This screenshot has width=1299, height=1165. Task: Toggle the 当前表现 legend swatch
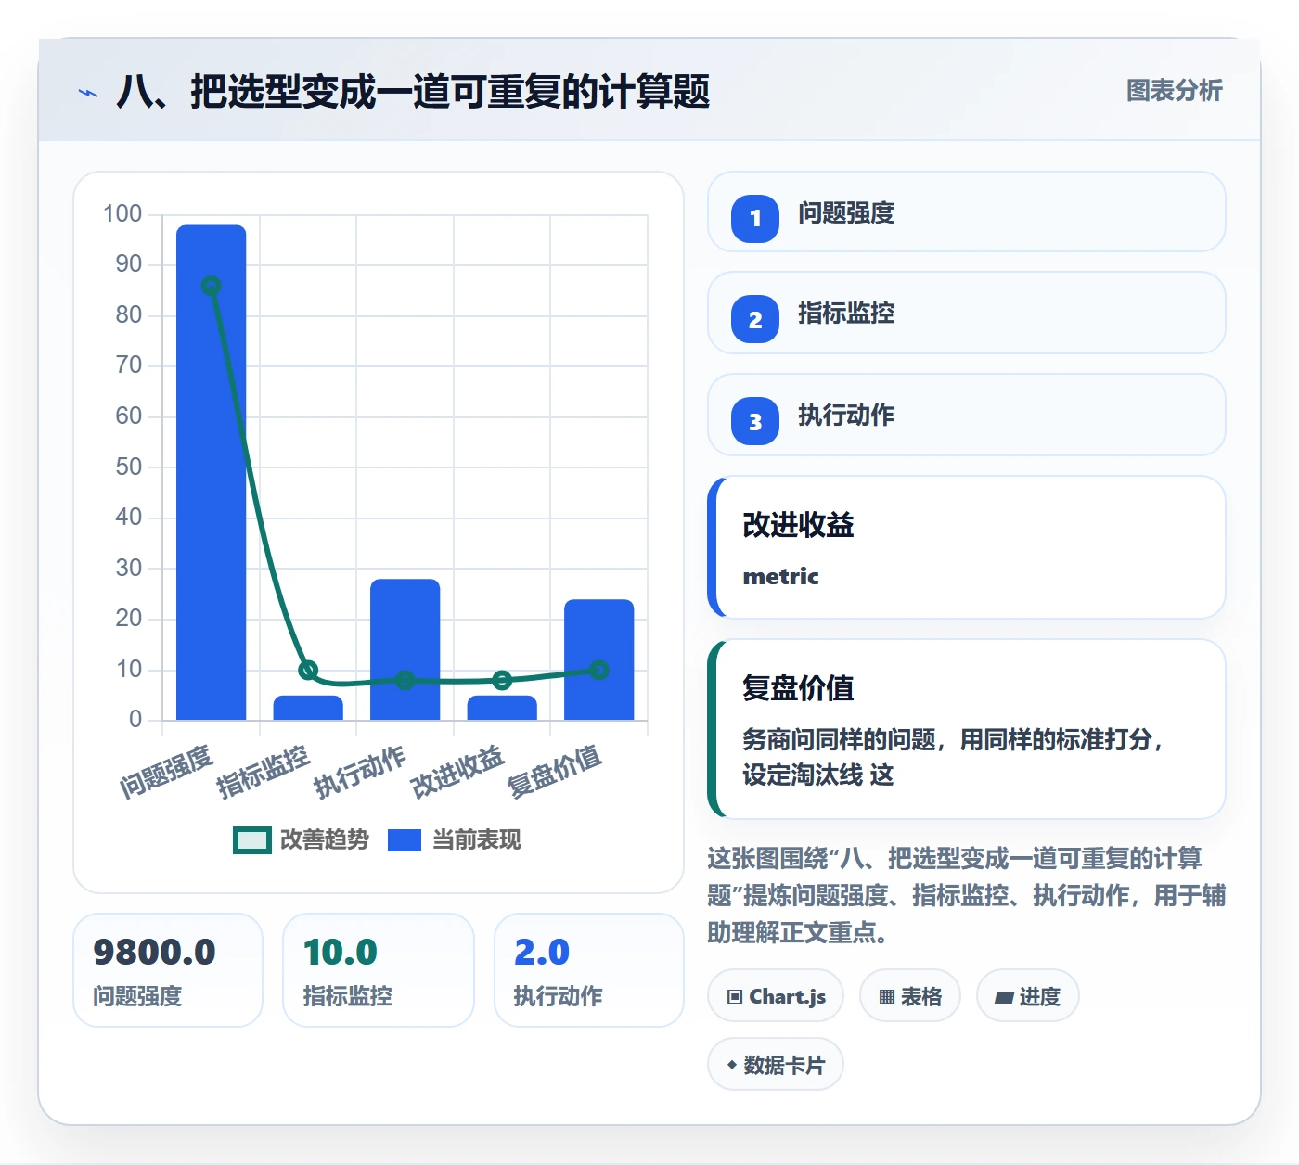[x=405, y=840]
